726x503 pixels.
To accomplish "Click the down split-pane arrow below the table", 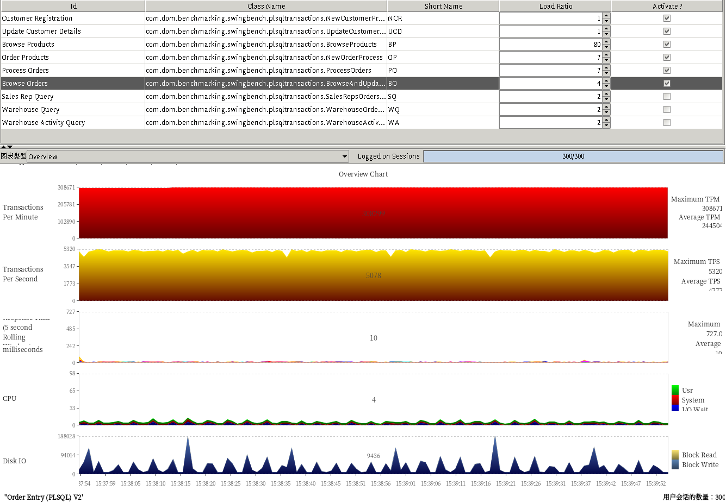I will click(x=10, y=147).
